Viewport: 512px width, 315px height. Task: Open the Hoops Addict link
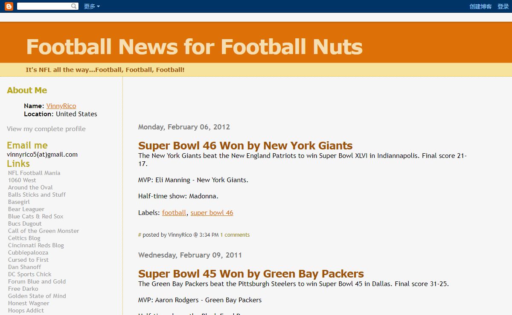pos(26,310)
